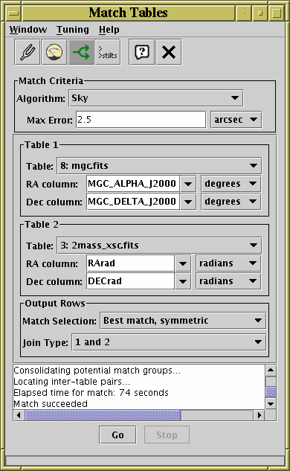Click the Stop button
This screenshot has width=290, height=471.
tap(167, 435)
